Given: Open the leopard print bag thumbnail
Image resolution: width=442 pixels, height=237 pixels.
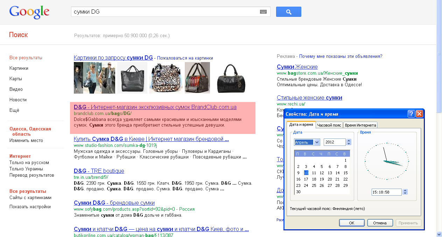Looking at the screenshot, I should (166, 78).
